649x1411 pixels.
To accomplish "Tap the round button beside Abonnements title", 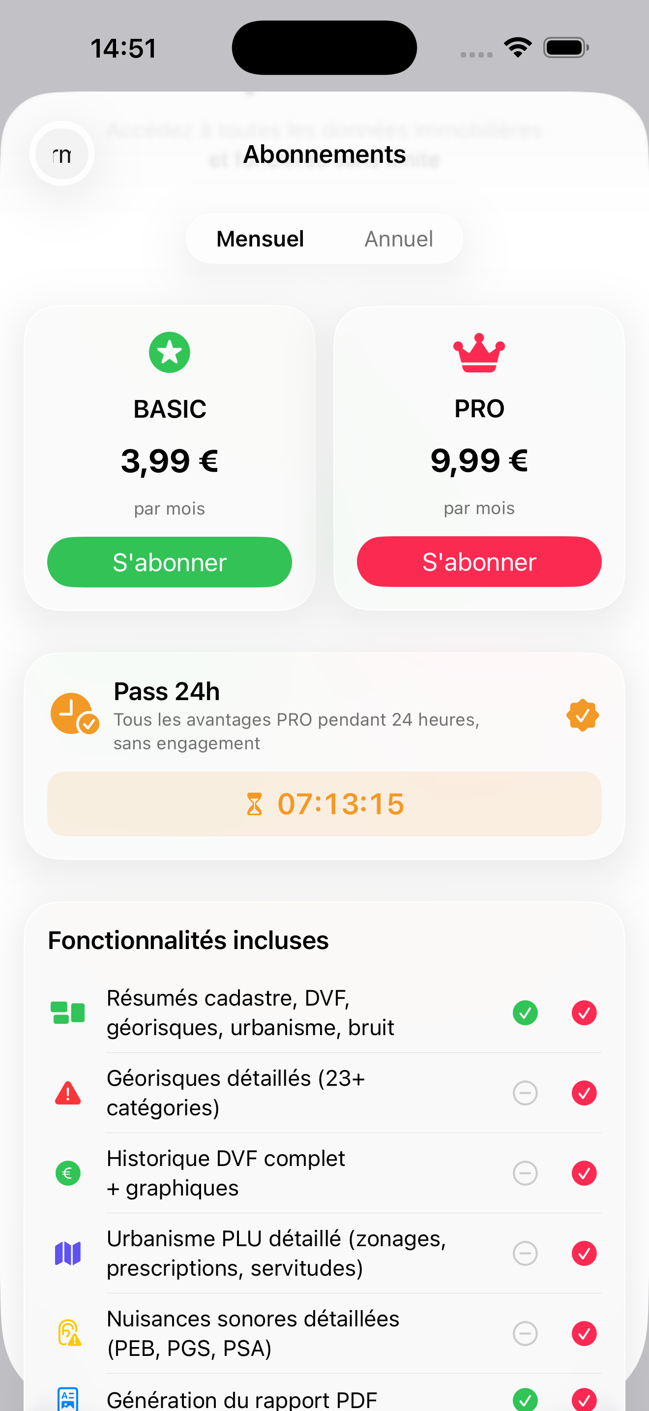I will pos(62,154).
